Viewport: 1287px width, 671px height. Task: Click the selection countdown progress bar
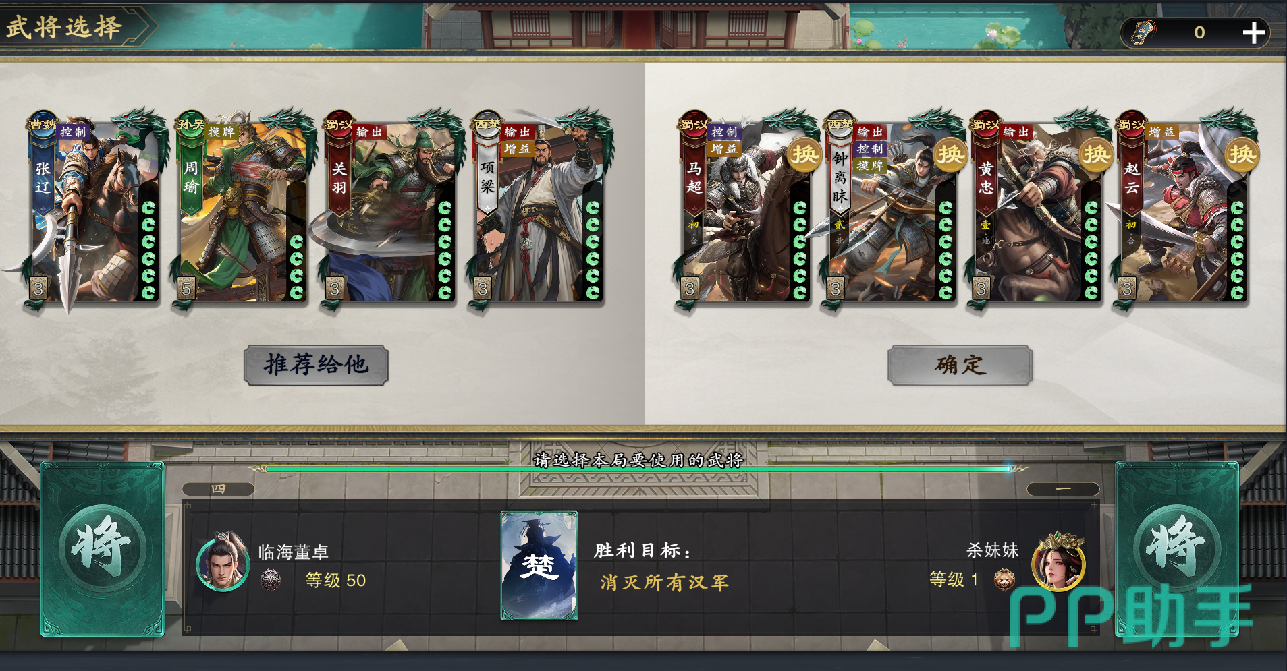(x=638, y=468)
